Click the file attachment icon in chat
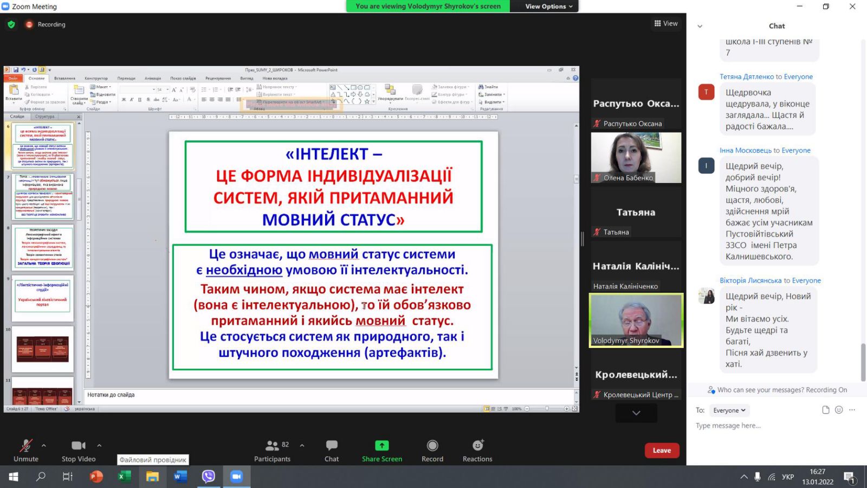Viewport: 867px width, 488px height. [x=826, y=410]
